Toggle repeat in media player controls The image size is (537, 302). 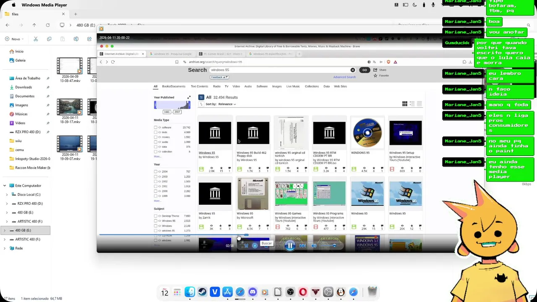coord(255,246)
